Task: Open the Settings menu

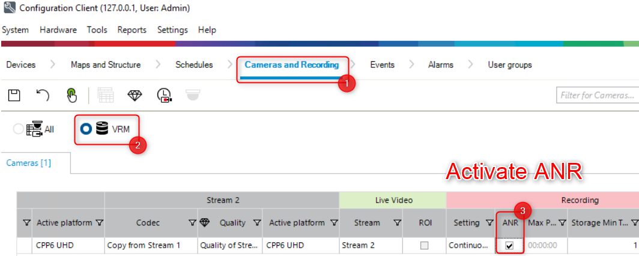Action: click(172, 30)
